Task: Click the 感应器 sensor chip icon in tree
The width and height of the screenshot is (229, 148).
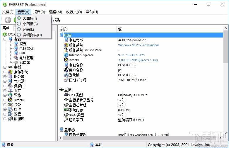Action: [x=16, y=62]
